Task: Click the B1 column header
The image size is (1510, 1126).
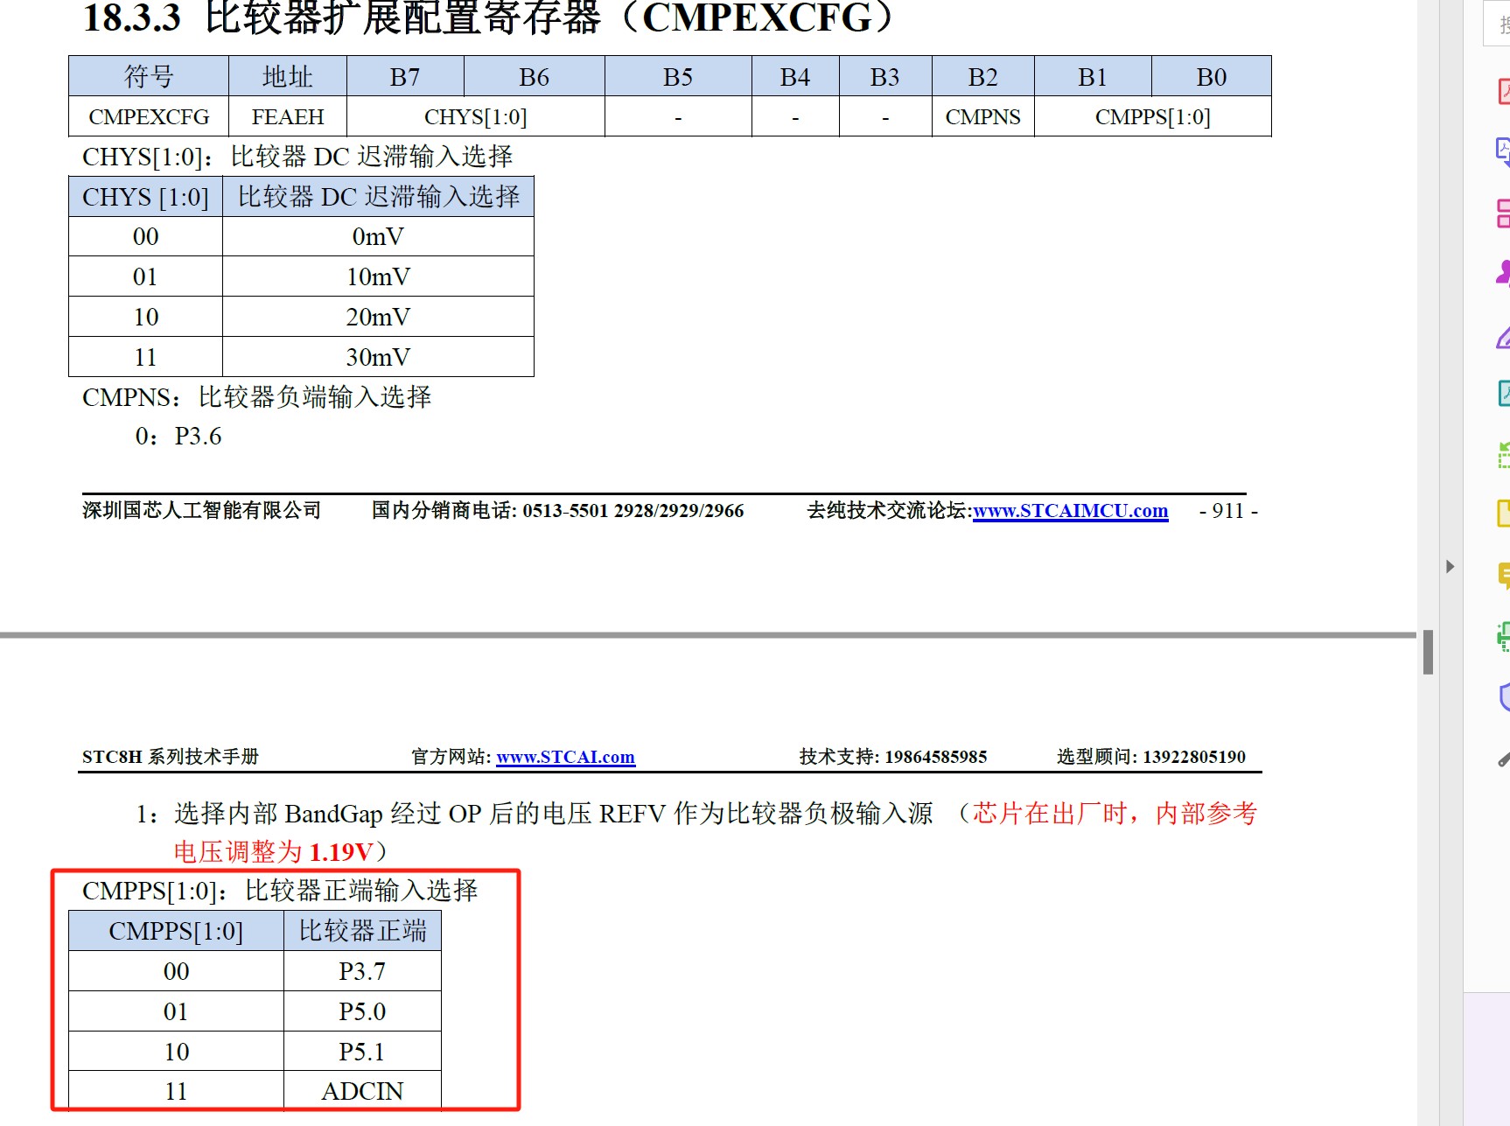Action: [1093, 77]
